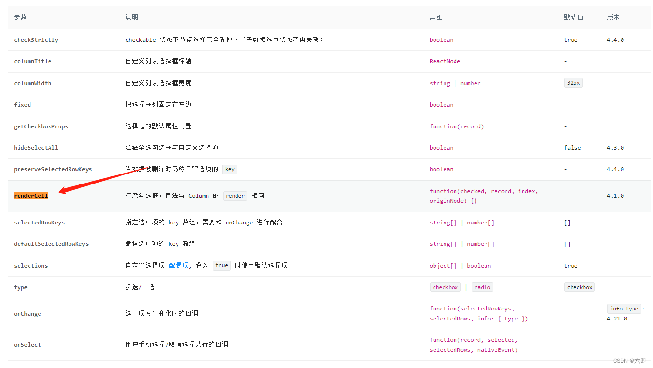Click the onSelect parameter name

click(x=27, y=344)
